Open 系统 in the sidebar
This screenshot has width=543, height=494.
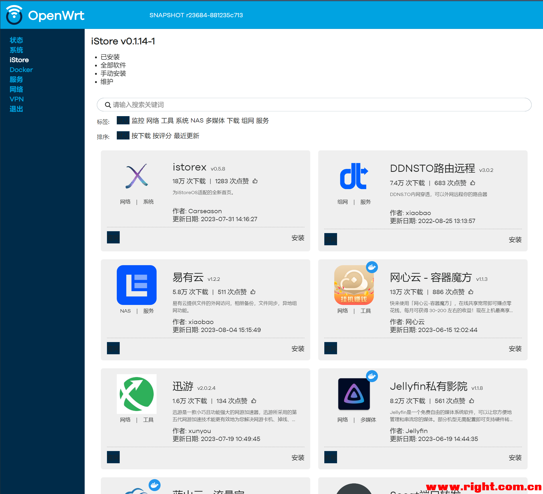click(x=16, y=50)
